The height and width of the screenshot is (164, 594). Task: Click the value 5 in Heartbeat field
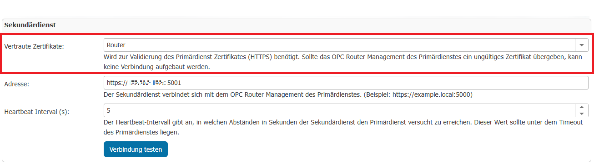[x=109, y=110]
